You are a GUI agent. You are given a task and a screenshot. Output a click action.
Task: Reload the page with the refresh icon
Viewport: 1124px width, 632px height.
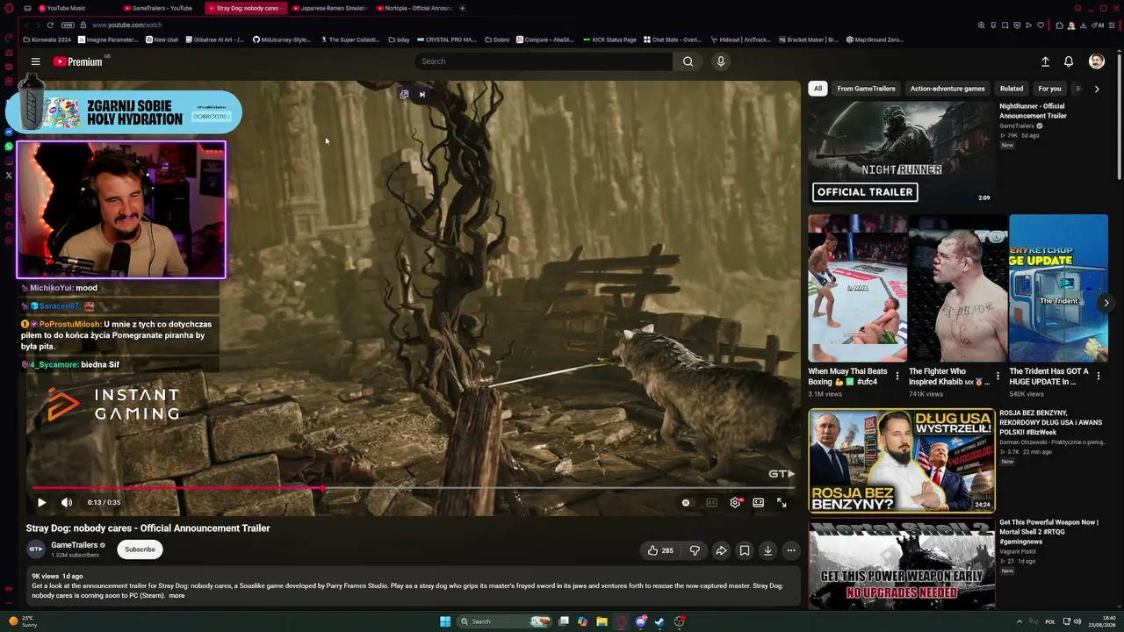click(x=50, y=25)
